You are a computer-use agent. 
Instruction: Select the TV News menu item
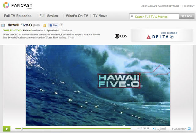pyautogui.click(x=100, y=16)
